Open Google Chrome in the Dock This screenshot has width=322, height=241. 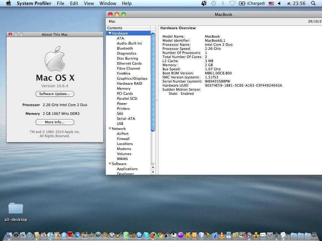pos(160,235)
